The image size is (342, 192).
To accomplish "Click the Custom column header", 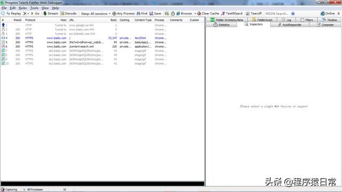I will pyautogui.click(x=194, y=20).
